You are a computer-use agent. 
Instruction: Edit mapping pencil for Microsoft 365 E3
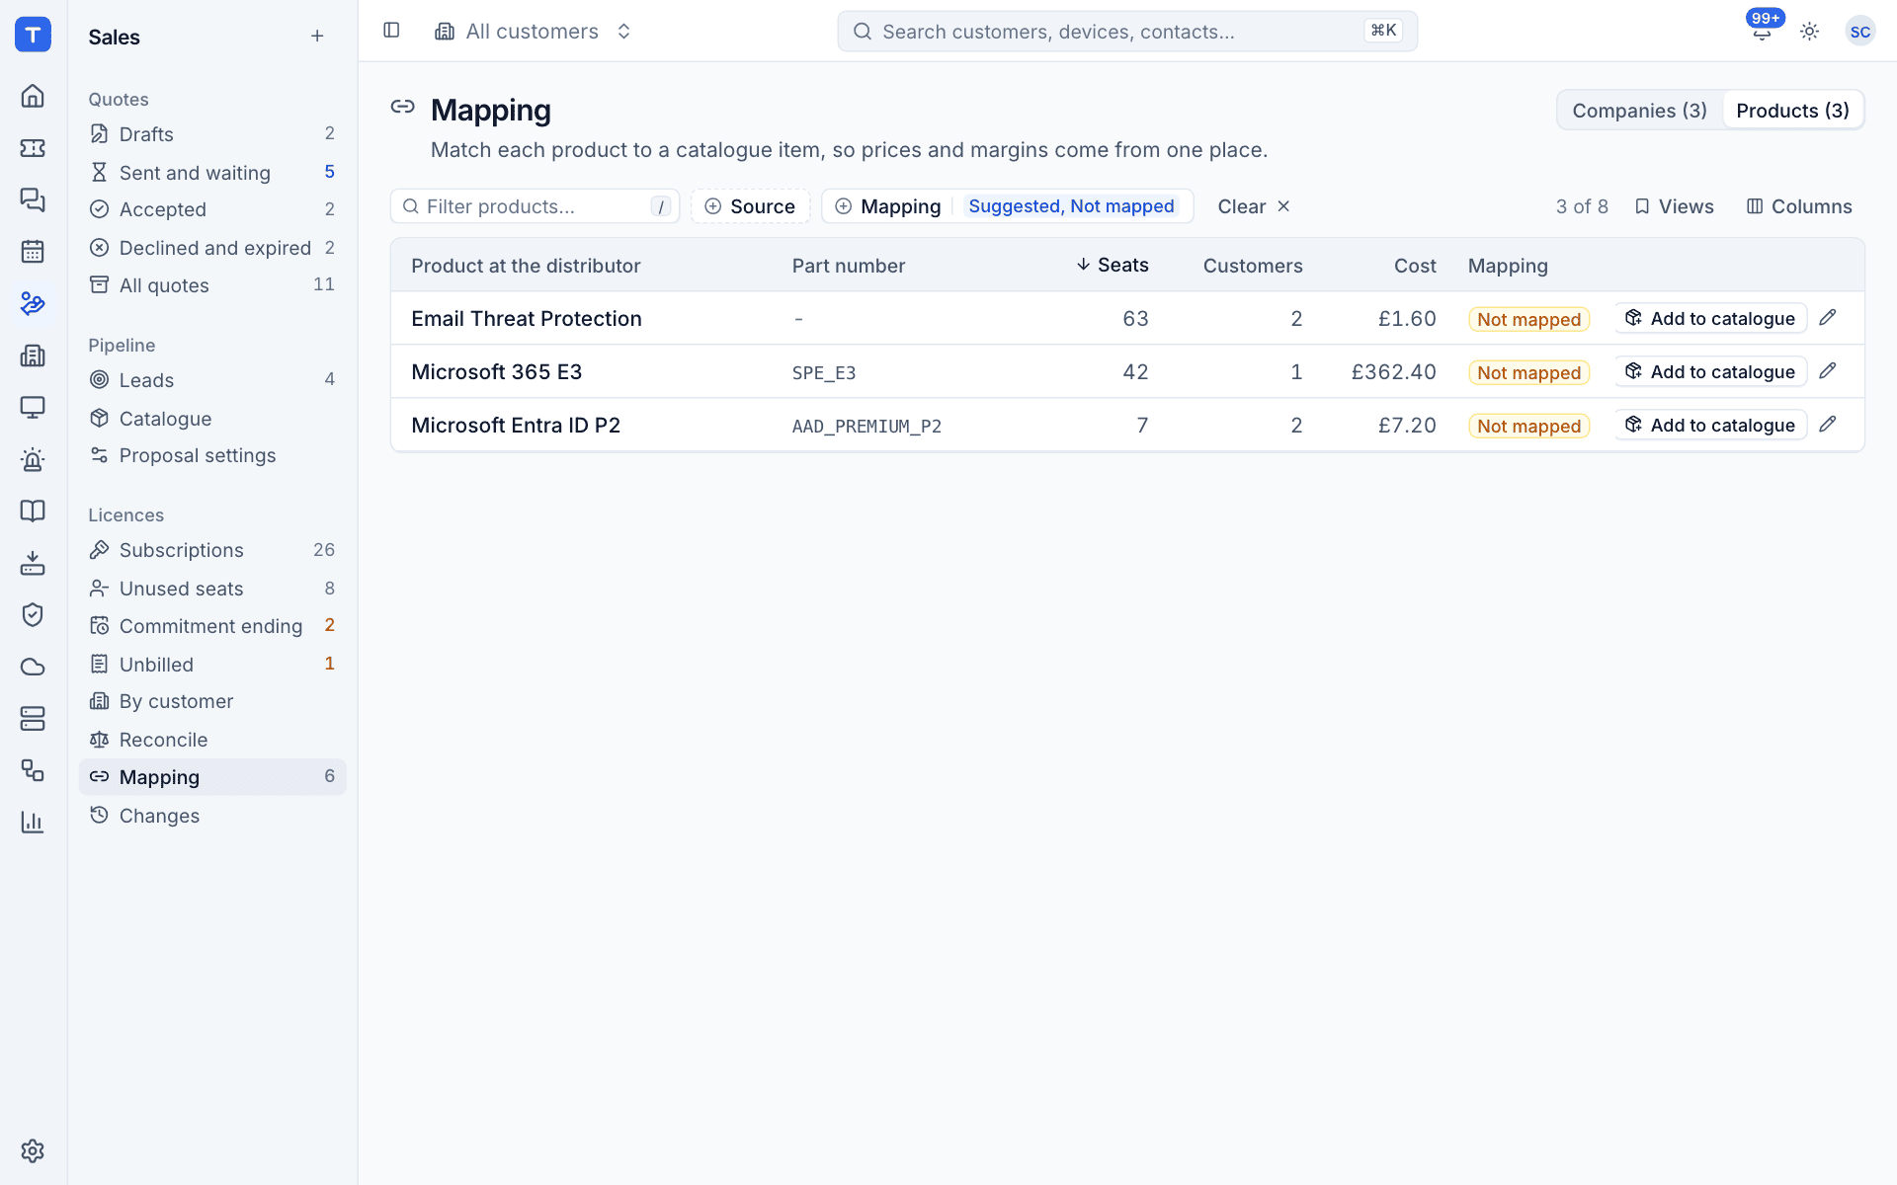pyautogui.click(x=1828, y=371)
